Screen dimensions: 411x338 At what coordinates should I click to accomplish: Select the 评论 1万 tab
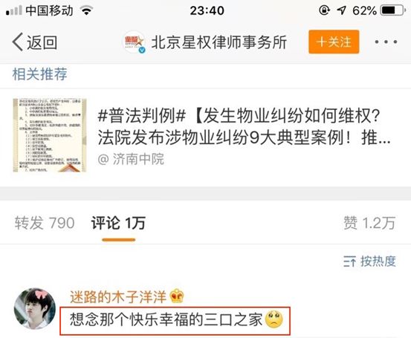pos(118,224)
